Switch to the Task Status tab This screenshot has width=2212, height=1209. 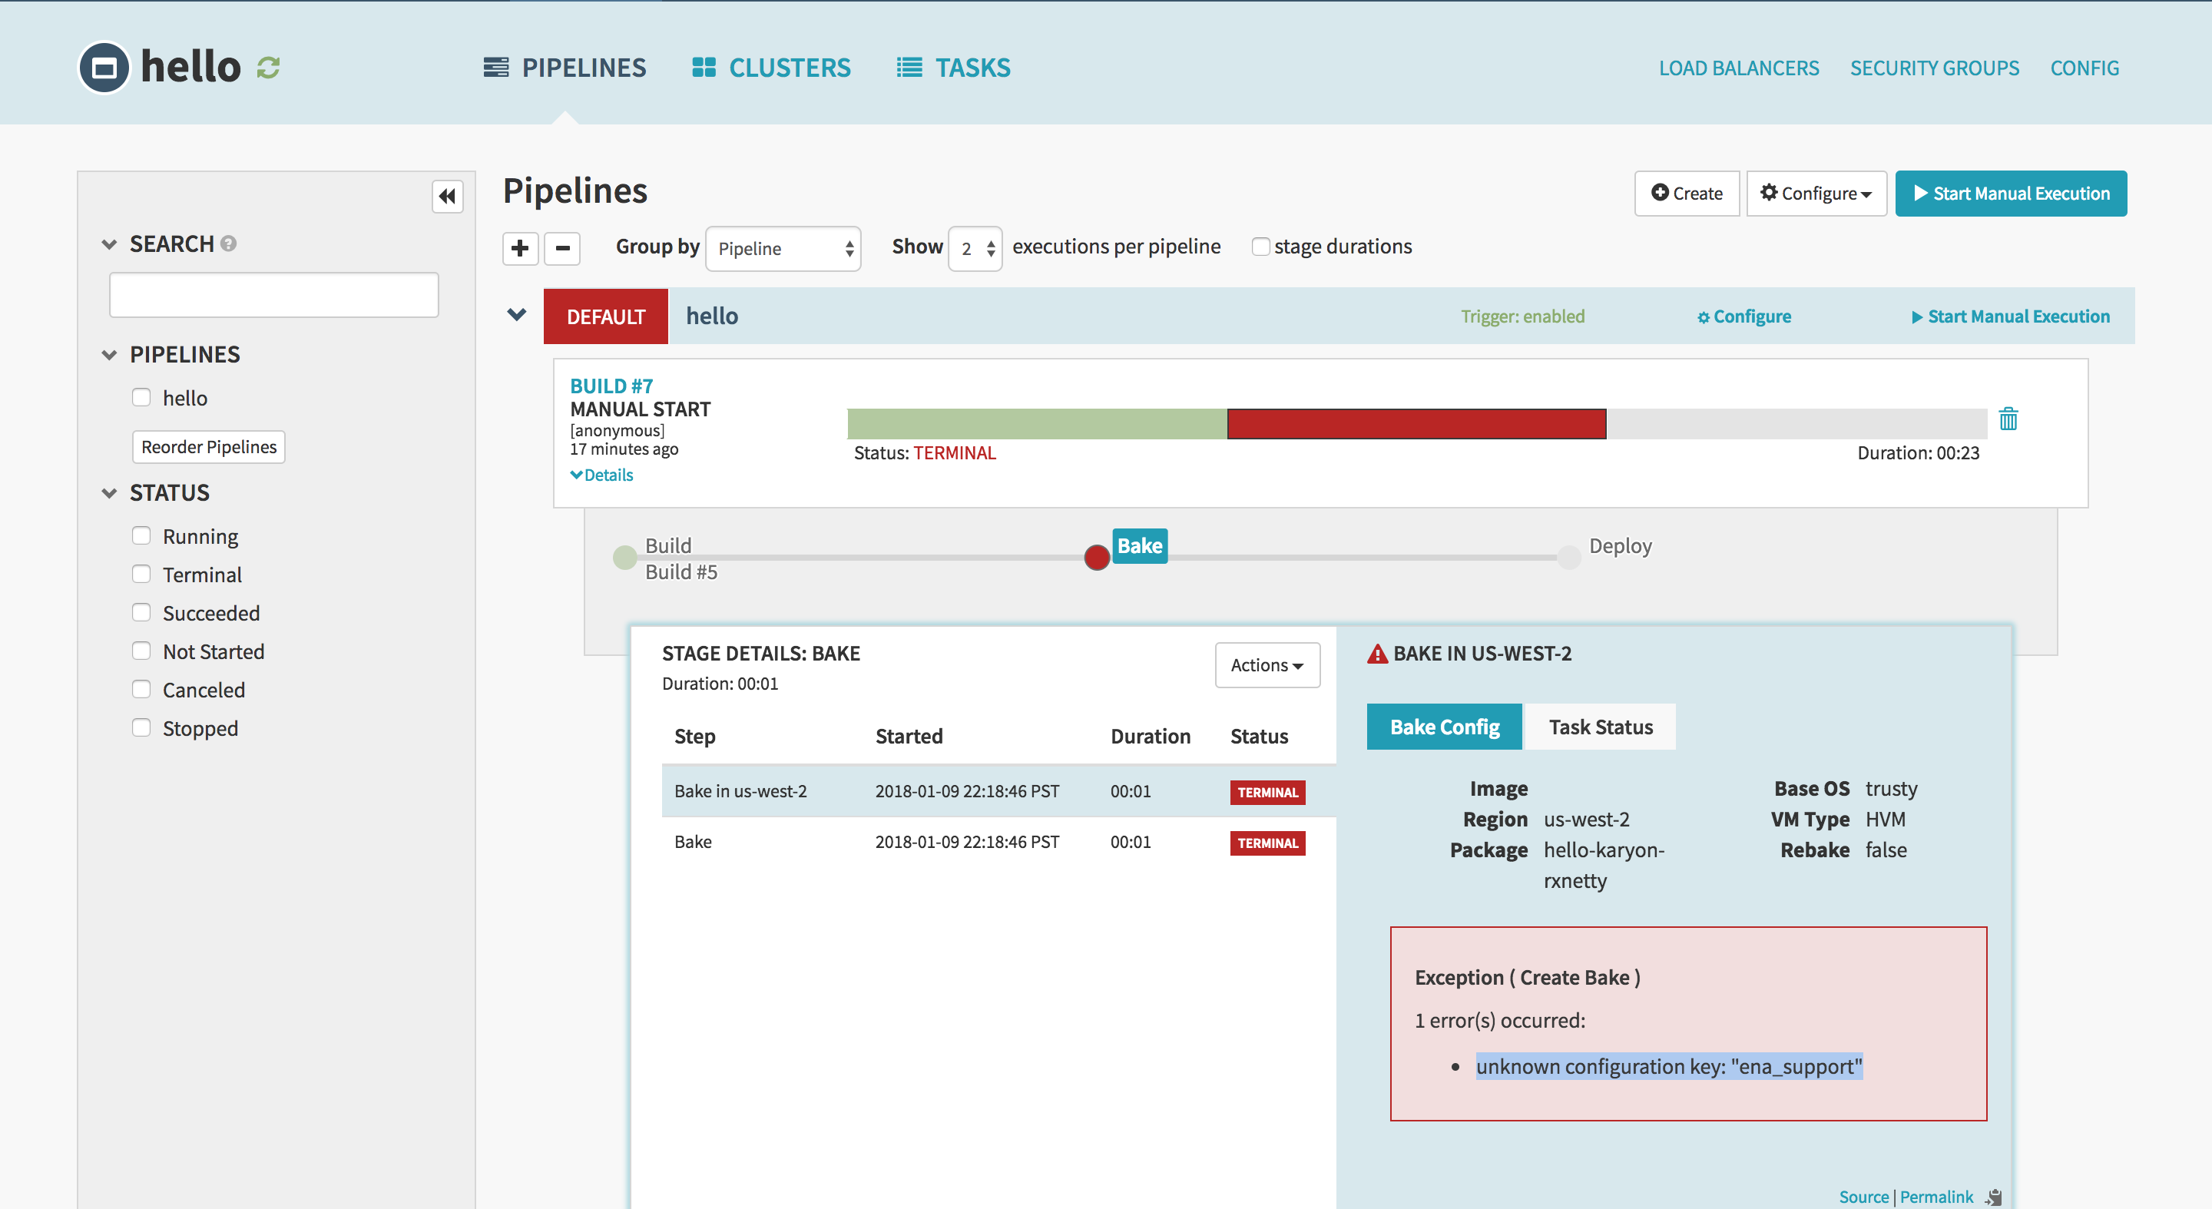(1600, 727)
